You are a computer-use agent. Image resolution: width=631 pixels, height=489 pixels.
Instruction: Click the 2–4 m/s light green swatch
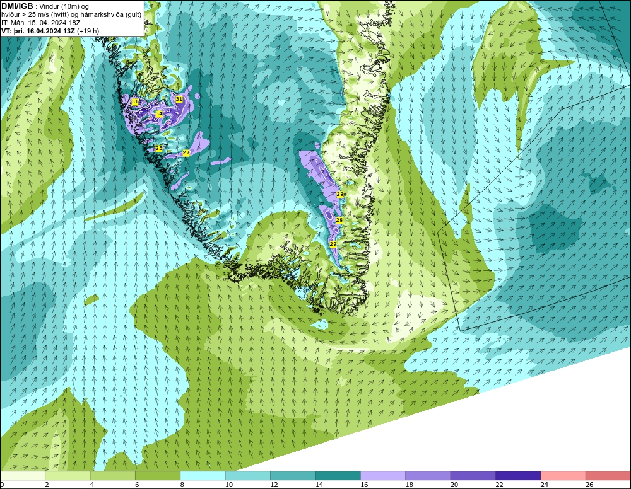(68, 476)
